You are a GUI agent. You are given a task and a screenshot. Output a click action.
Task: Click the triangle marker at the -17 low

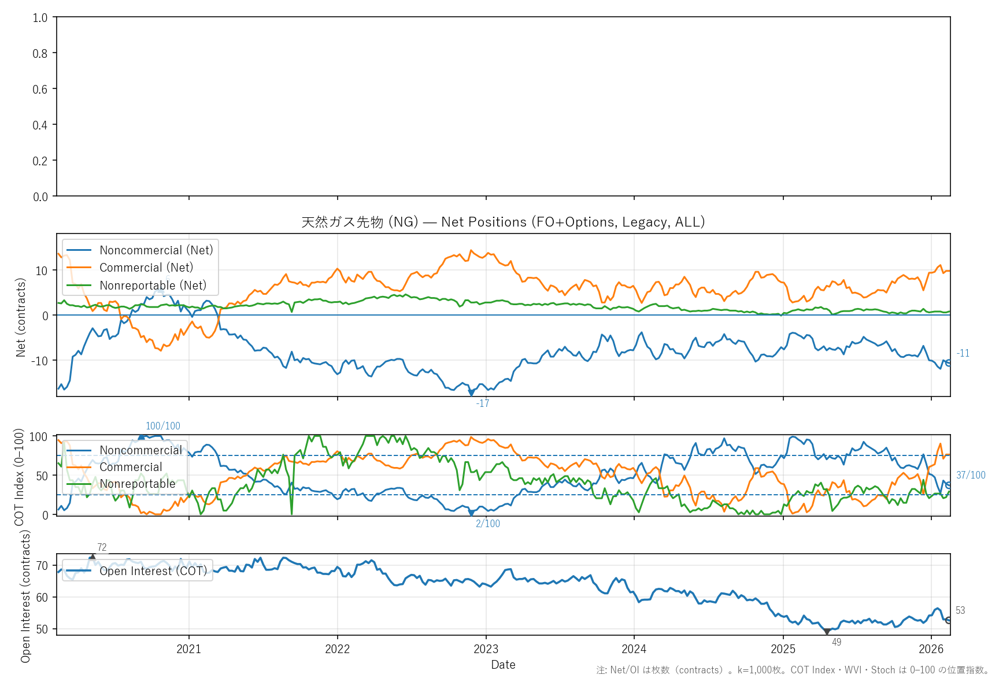[x=471, y=392]
